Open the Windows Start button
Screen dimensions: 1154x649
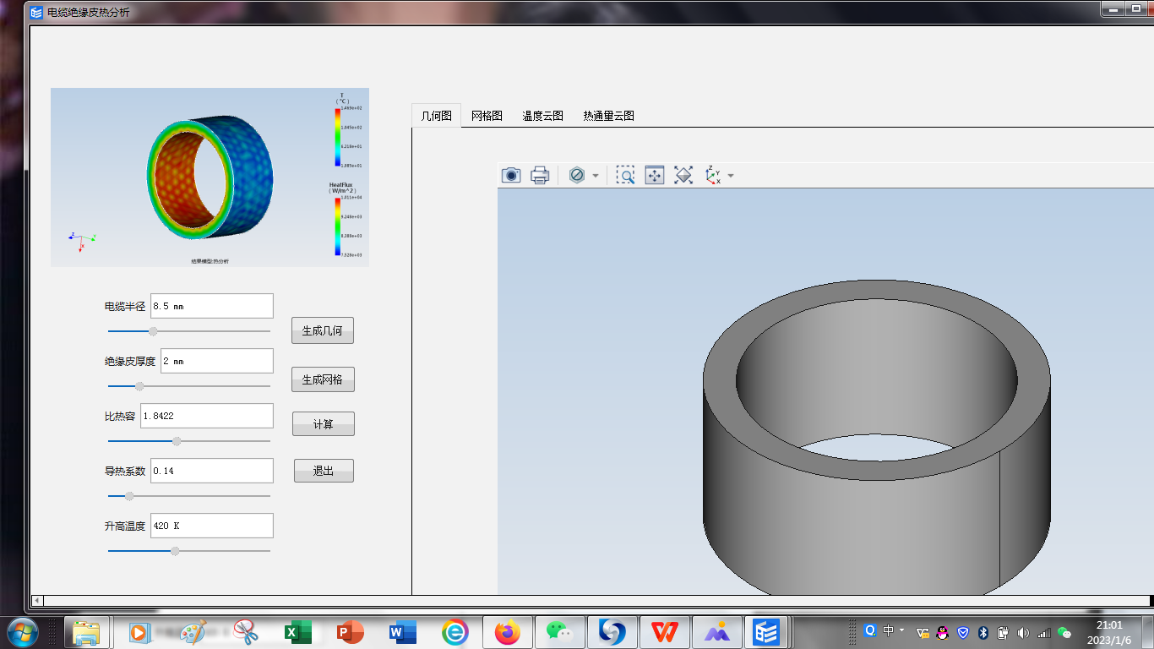point(23,632)
